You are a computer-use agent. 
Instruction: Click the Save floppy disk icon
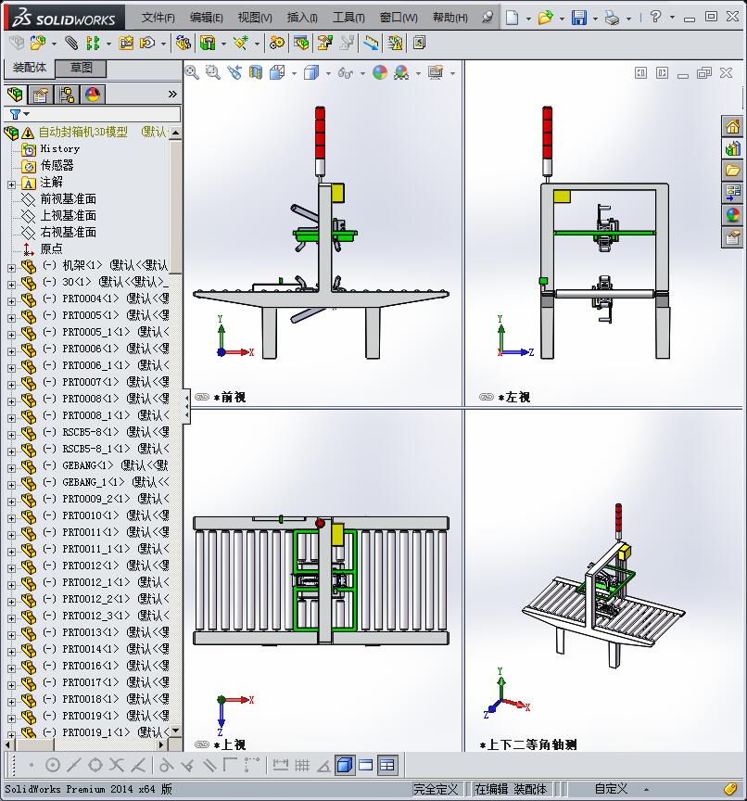point(579,18)
